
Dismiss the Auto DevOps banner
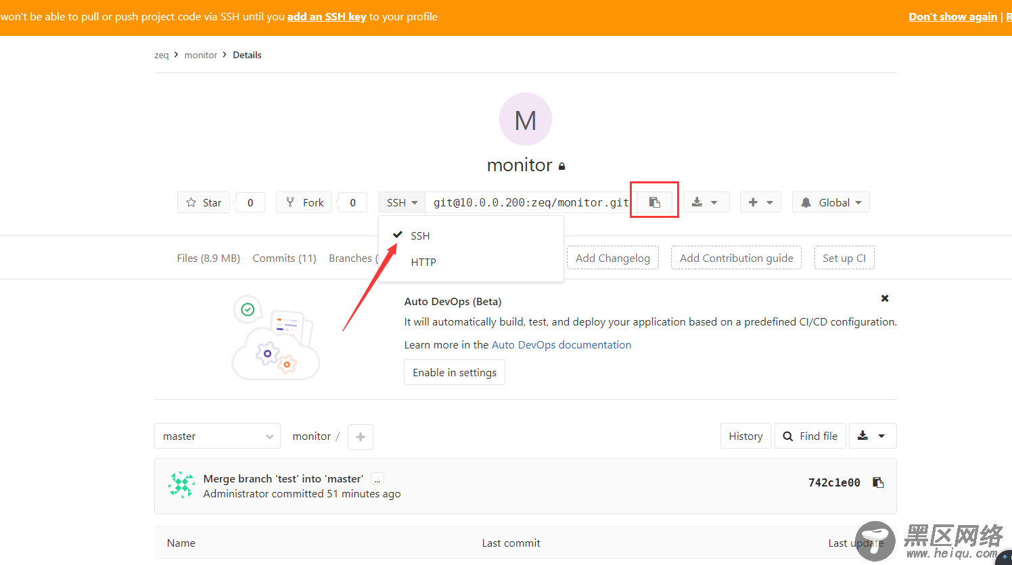885,298
